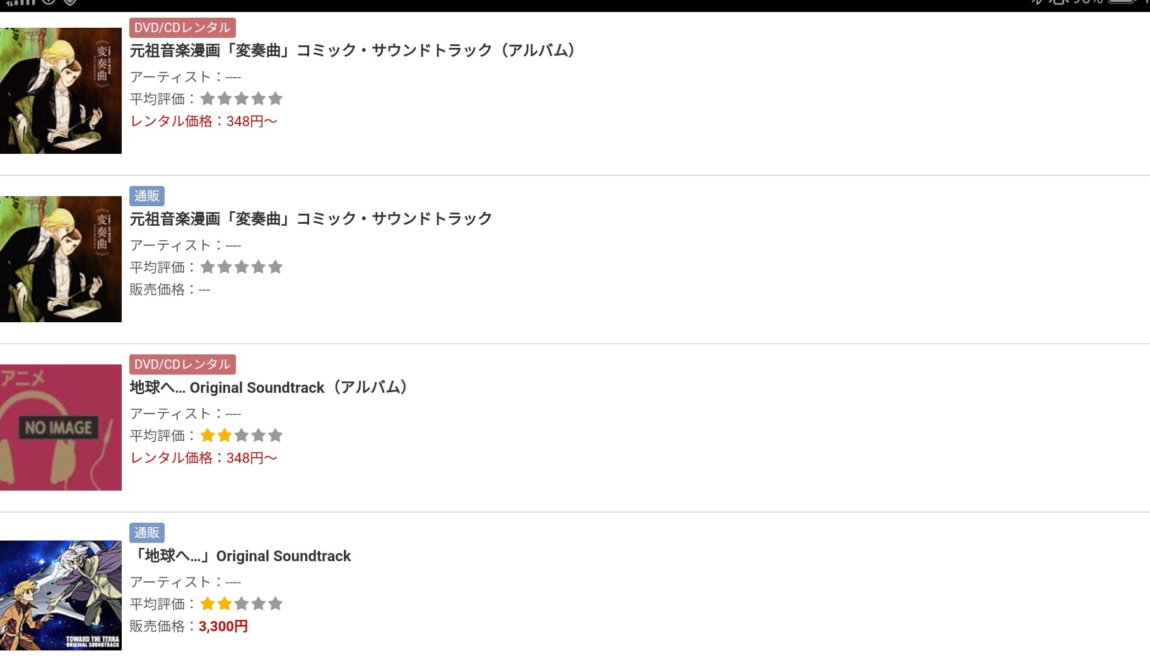Click 通販 badge above 「地球へ...」 soundtrack
This screenshot has width=1150, height=664.
pos(147,533)
